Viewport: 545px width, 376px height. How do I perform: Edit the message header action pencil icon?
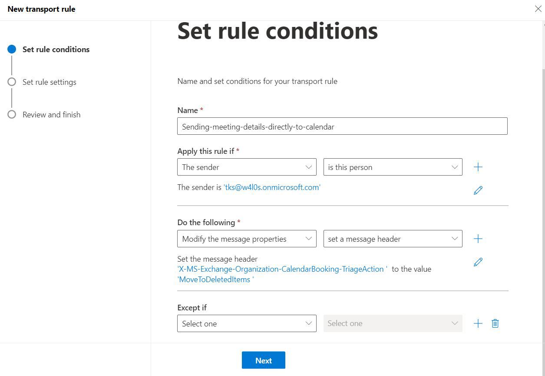(478, 262)
